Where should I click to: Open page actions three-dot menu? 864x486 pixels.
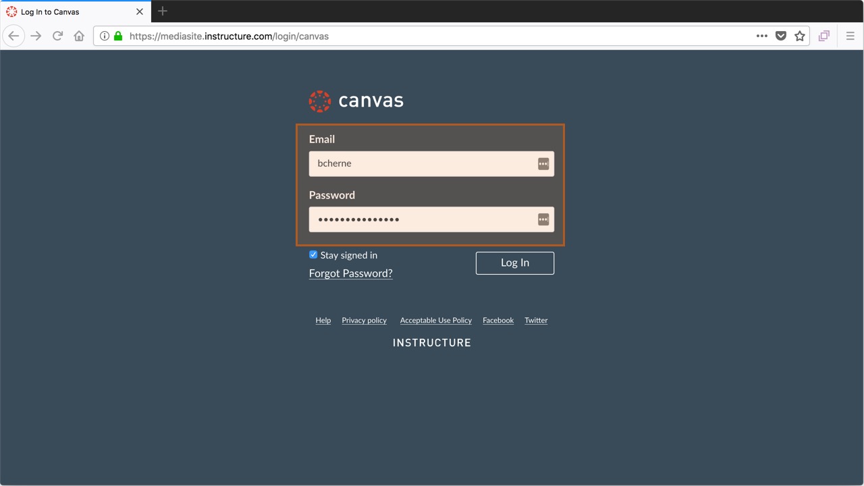[x=762, y=36]
